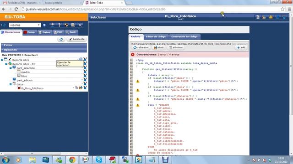Click the Raiz PROYECTO breadcrumb
This screenshot has width=293, height=164.
(11, 55)
